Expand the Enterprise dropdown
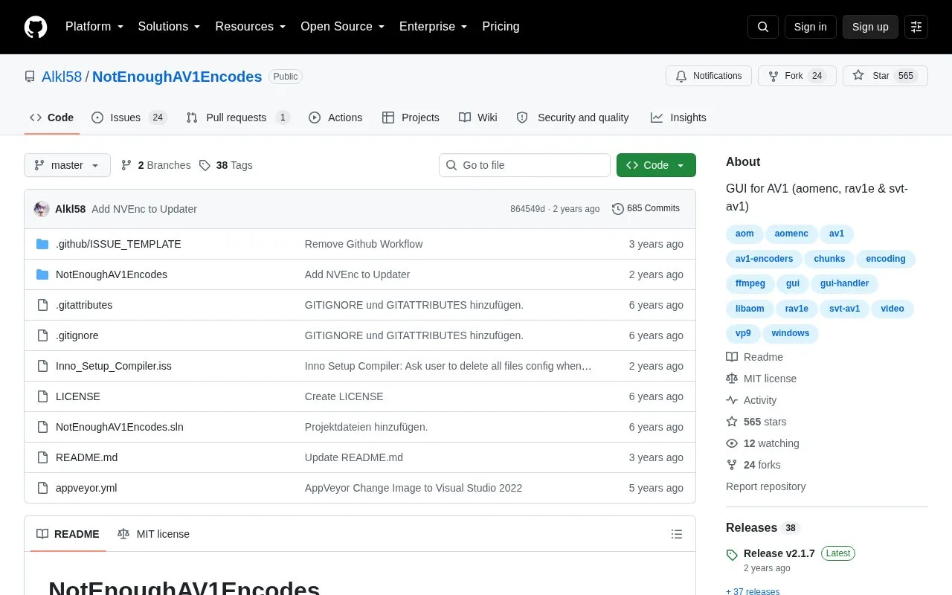952x595 pixels. [434, 27]
